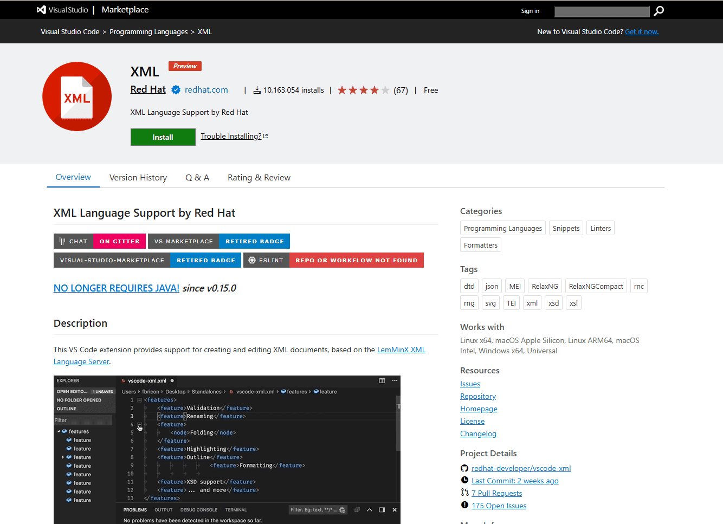Click the clock icon beside Last Commit
This screenshot has width=723, height=524.
point(464,480)
